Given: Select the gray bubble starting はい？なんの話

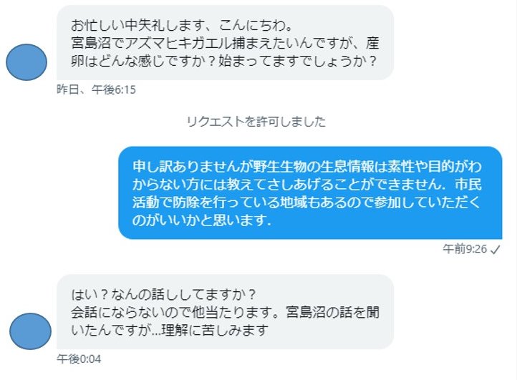Looking at the screenshot, I should coord(225,312).
